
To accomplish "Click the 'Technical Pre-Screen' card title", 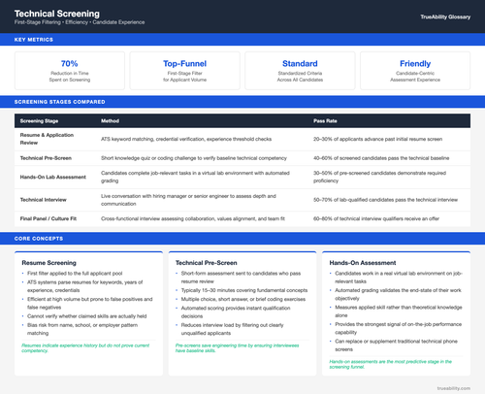I will coord(207,263).
